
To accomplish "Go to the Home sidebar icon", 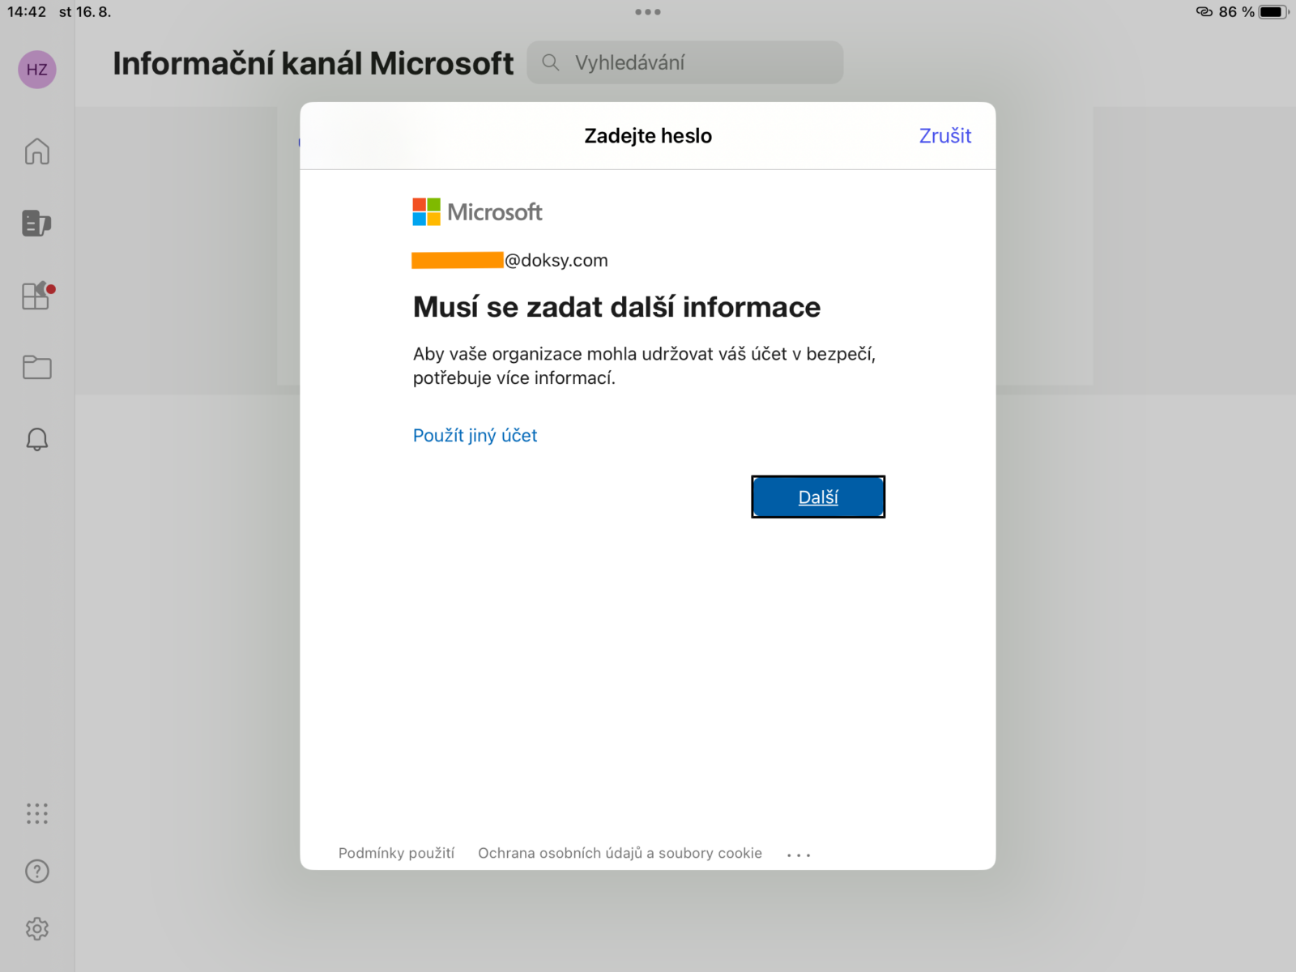I will pos(37,151).
